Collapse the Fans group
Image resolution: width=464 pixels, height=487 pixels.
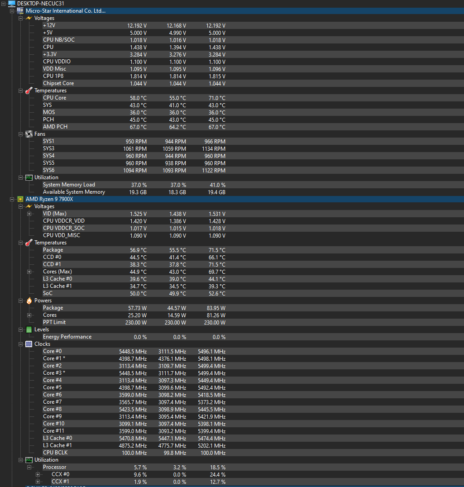pyautogui.click(x=20, y=134)
